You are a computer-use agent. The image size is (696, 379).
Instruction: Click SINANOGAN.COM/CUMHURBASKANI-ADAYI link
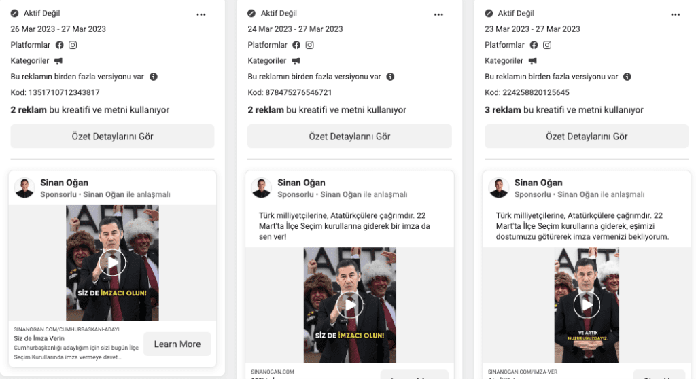pos(67,329)
